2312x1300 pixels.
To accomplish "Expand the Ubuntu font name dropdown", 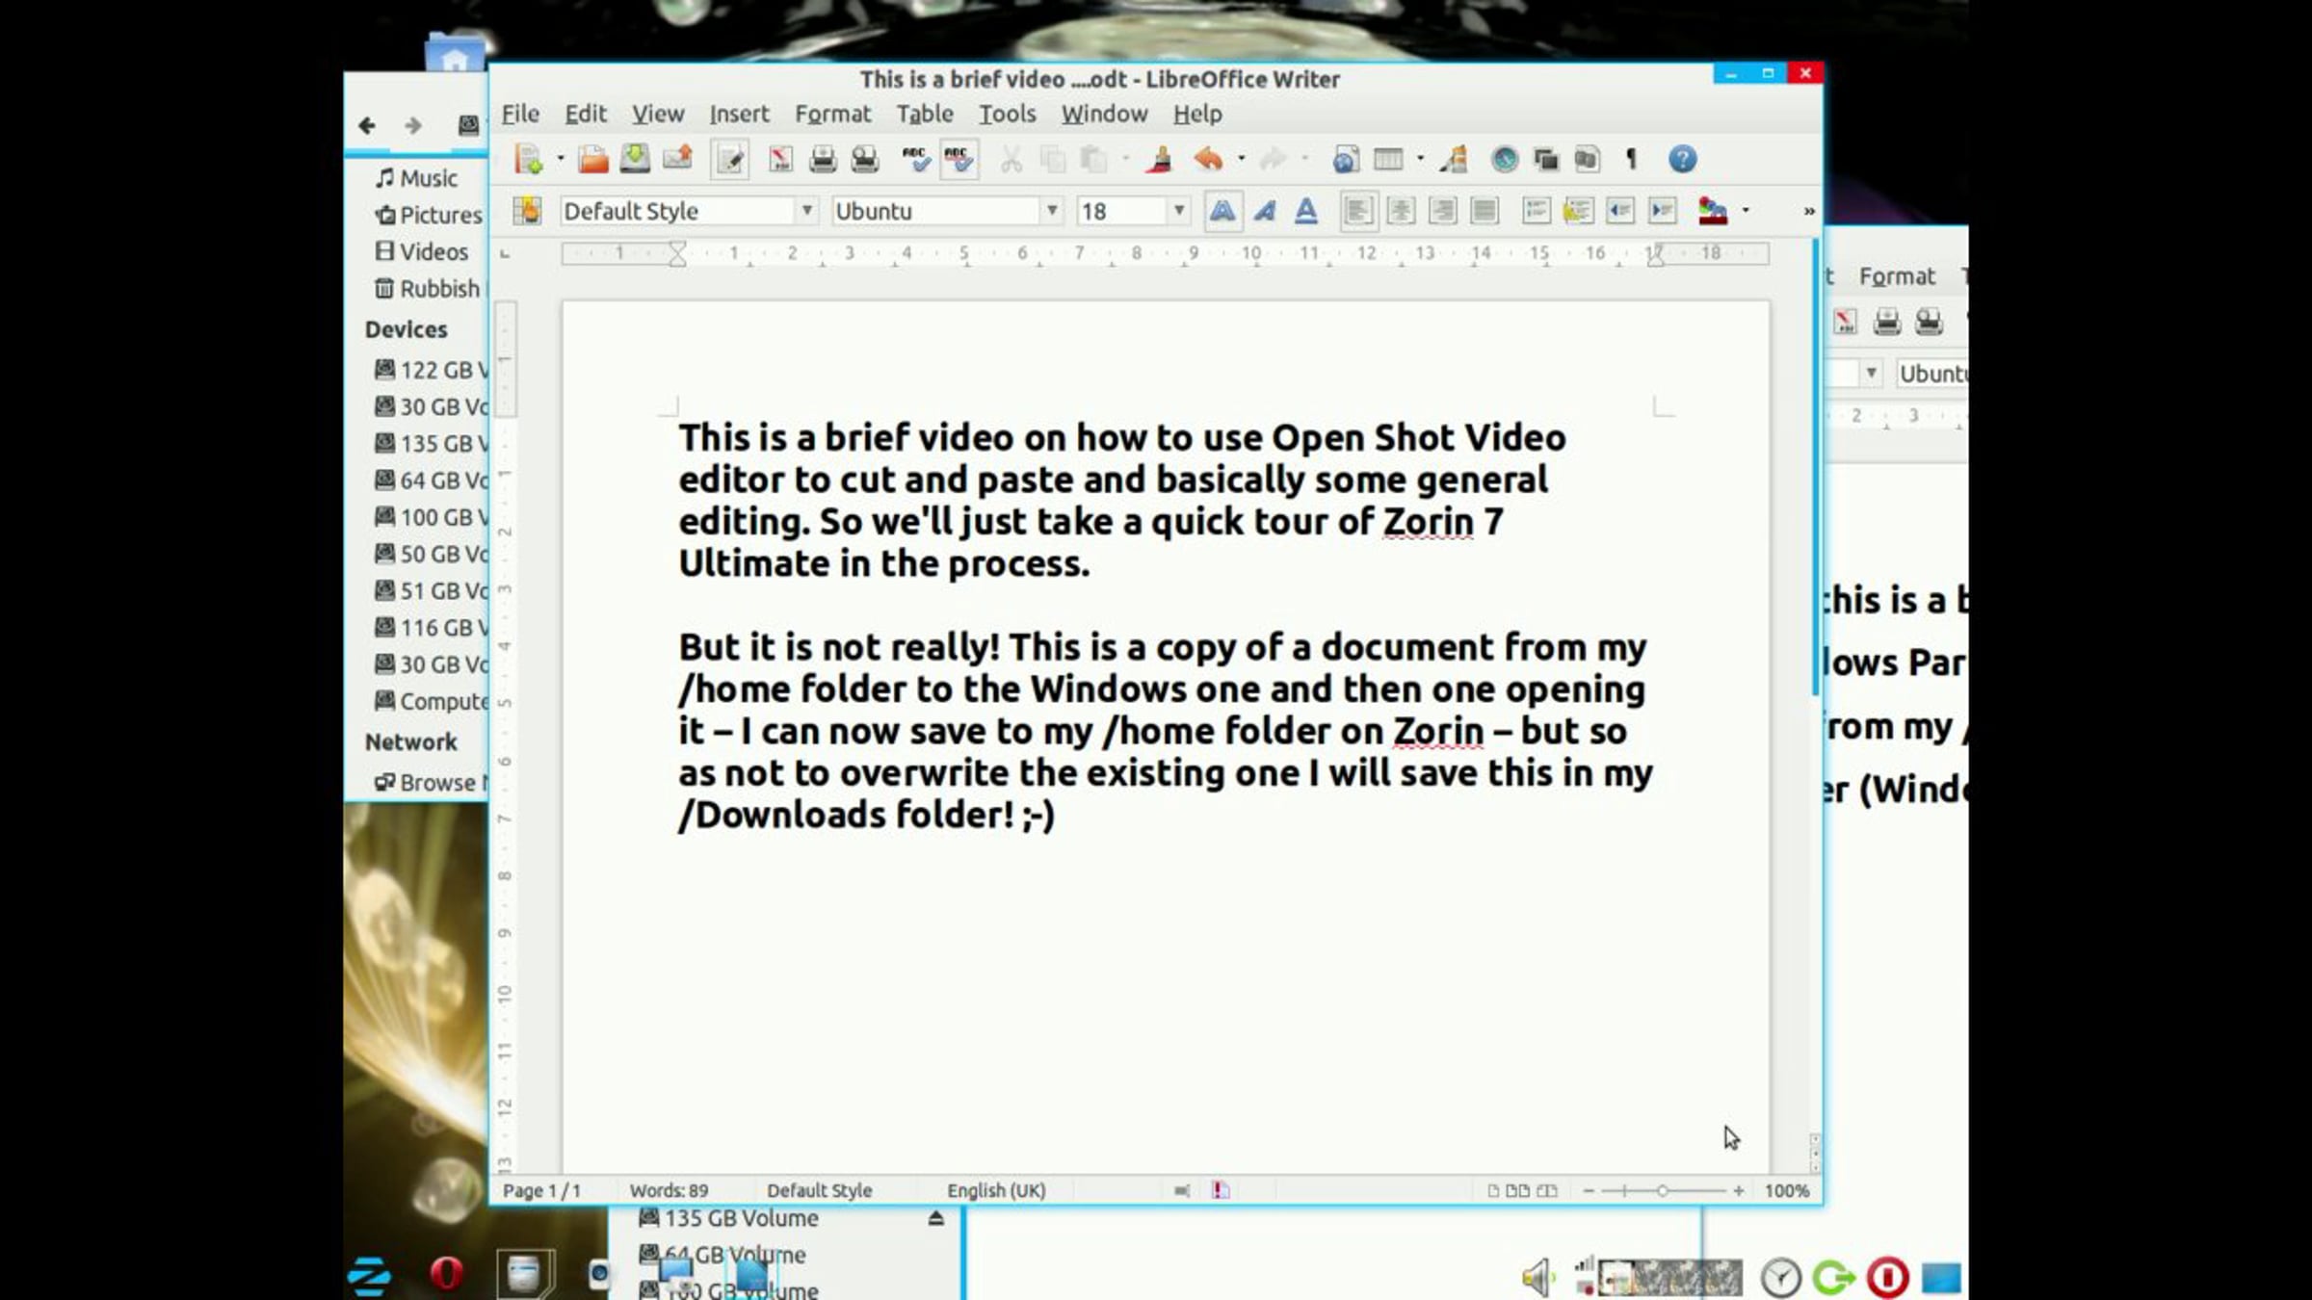I will pyautogui.click(x=1052, y=211).
